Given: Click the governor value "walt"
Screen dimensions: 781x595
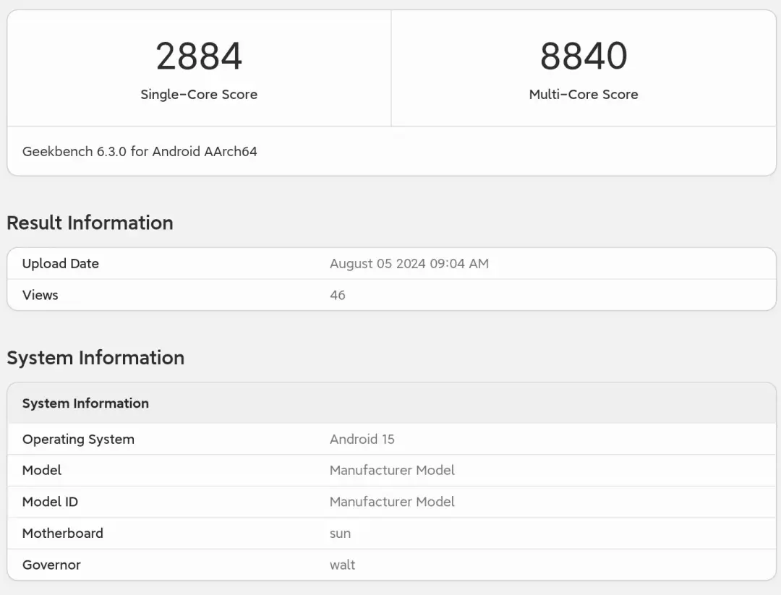Looking at the screenshot, I should point(343,565).
